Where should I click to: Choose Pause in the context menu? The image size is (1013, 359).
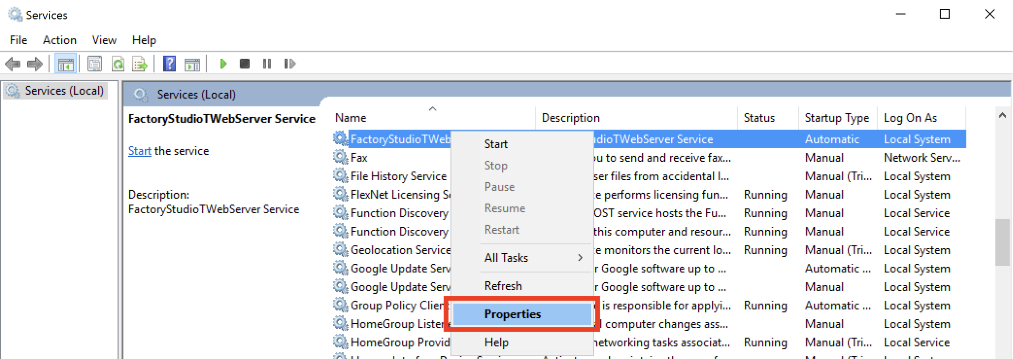click(522, 187)
